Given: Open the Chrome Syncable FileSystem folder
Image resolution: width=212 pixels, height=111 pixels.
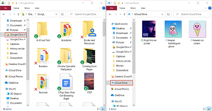Looking at the screenshot, I should (66, 59).
